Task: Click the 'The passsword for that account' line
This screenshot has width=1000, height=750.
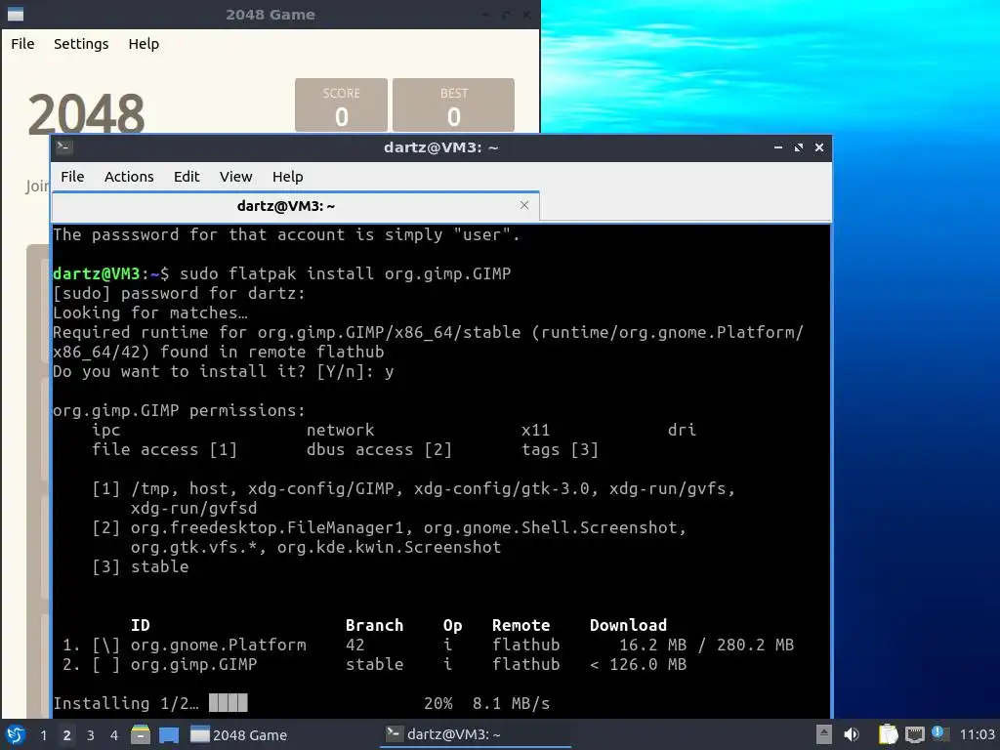Action: (x=286, y=234)
